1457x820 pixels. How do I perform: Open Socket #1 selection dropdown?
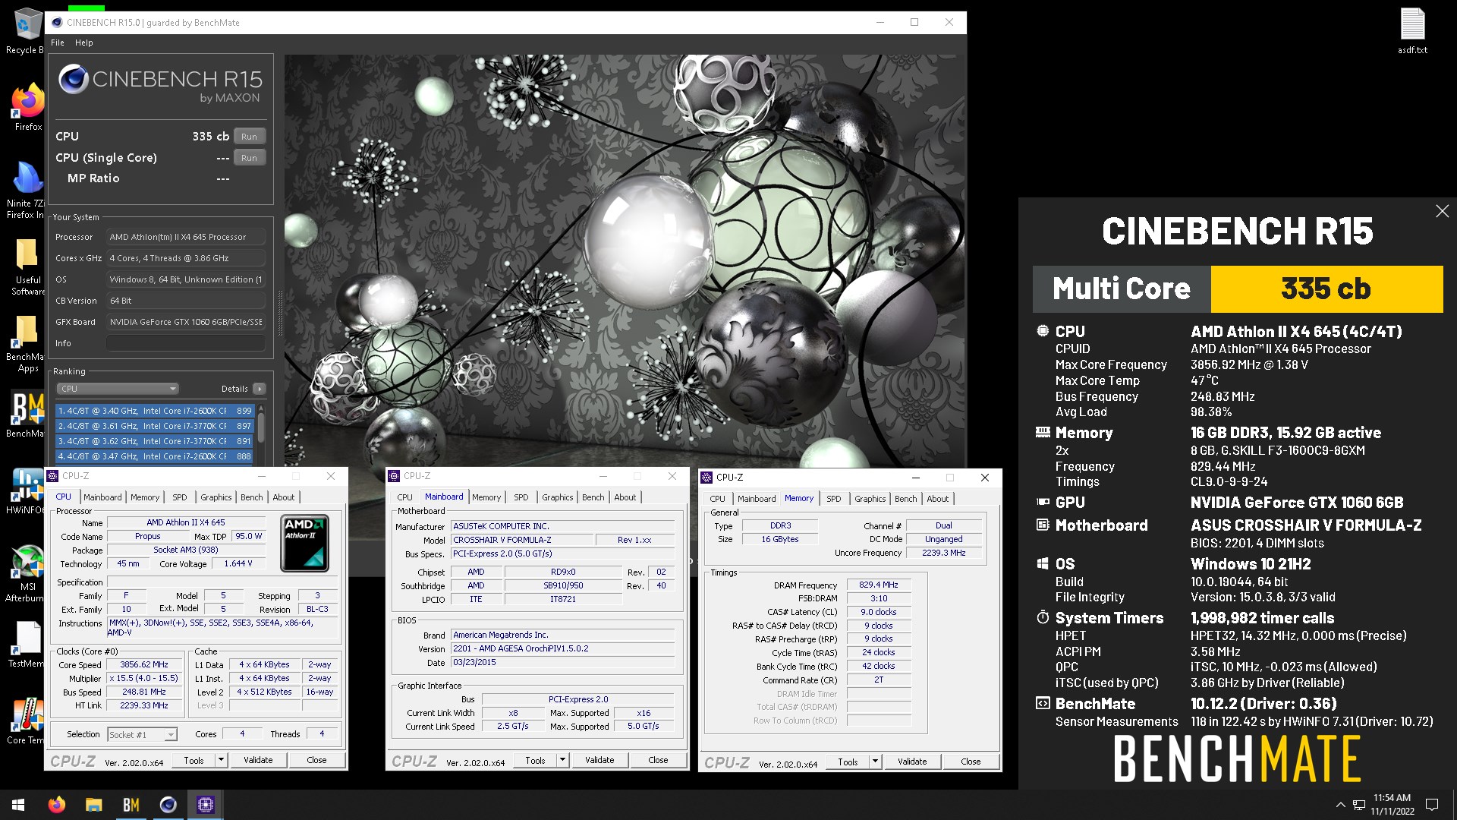142,734
